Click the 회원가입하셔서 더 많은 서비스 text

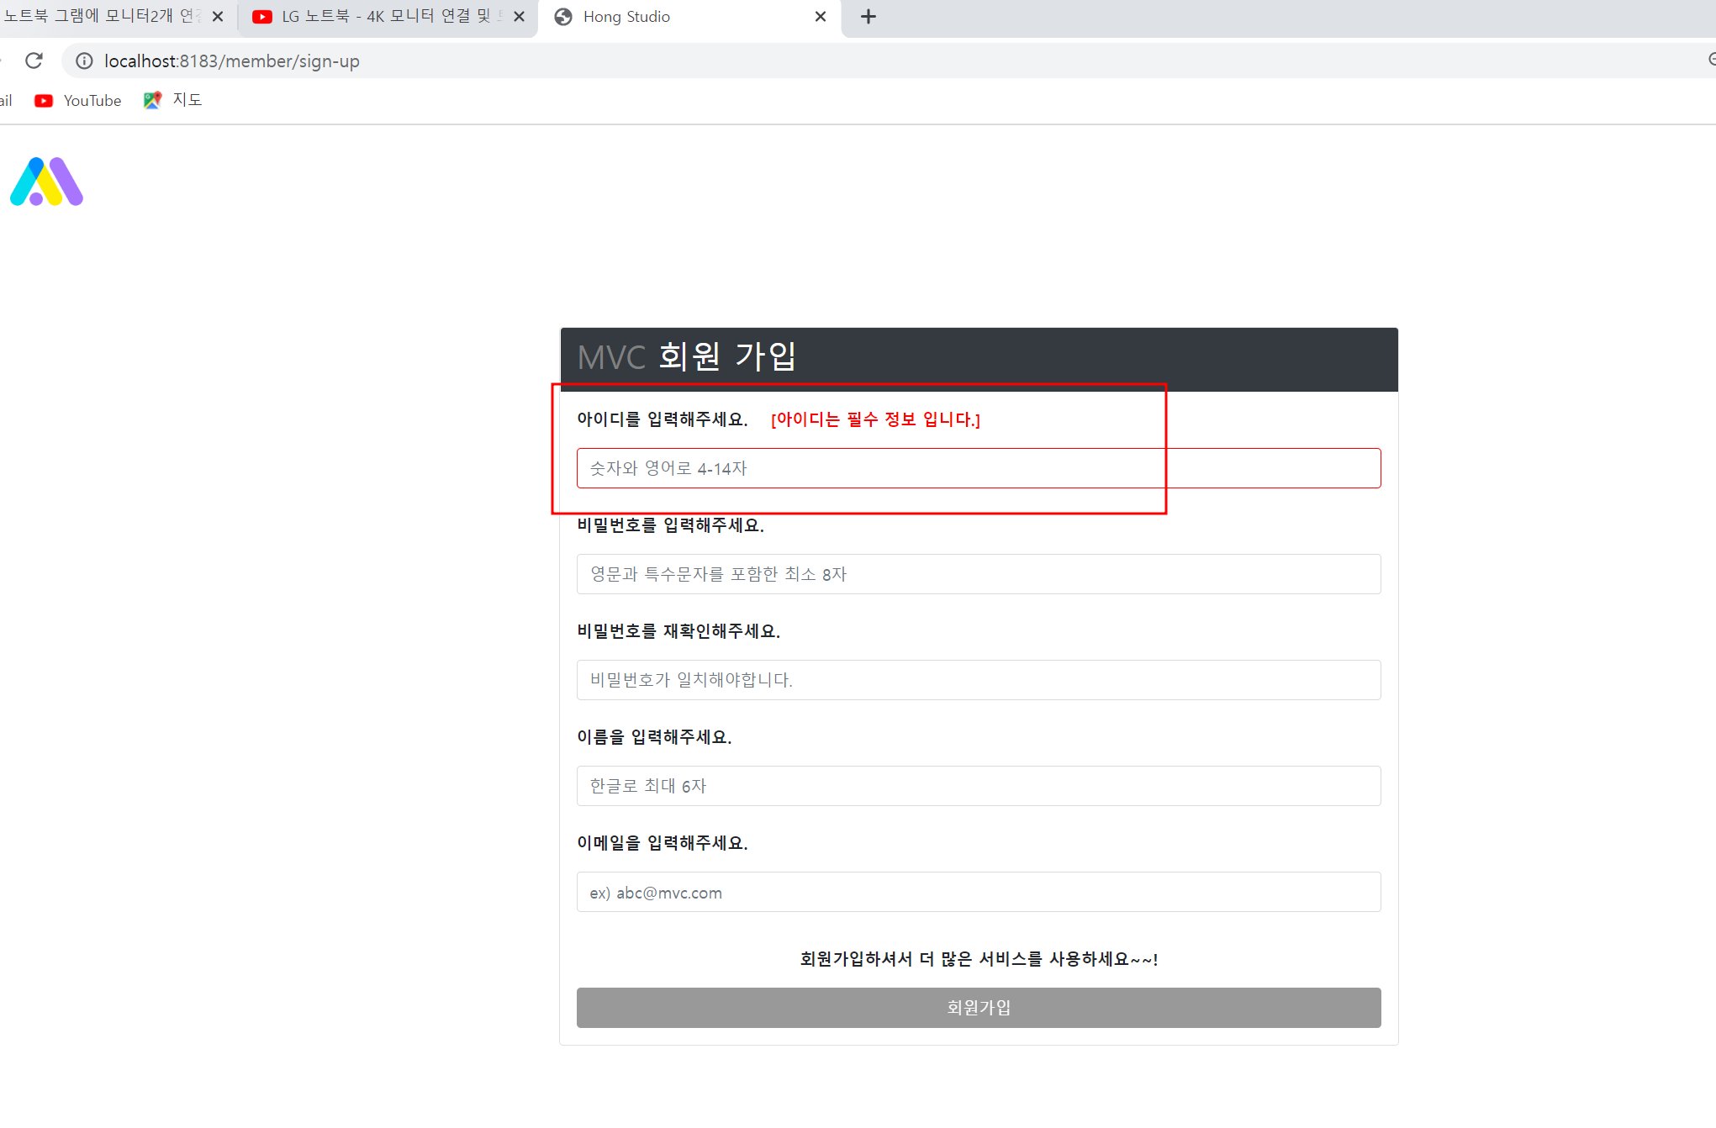point(979,959)
